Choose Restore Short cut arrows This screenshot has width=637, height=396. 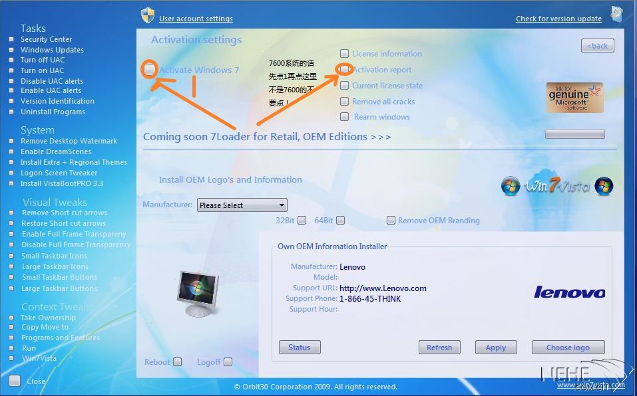pos(63,223)
